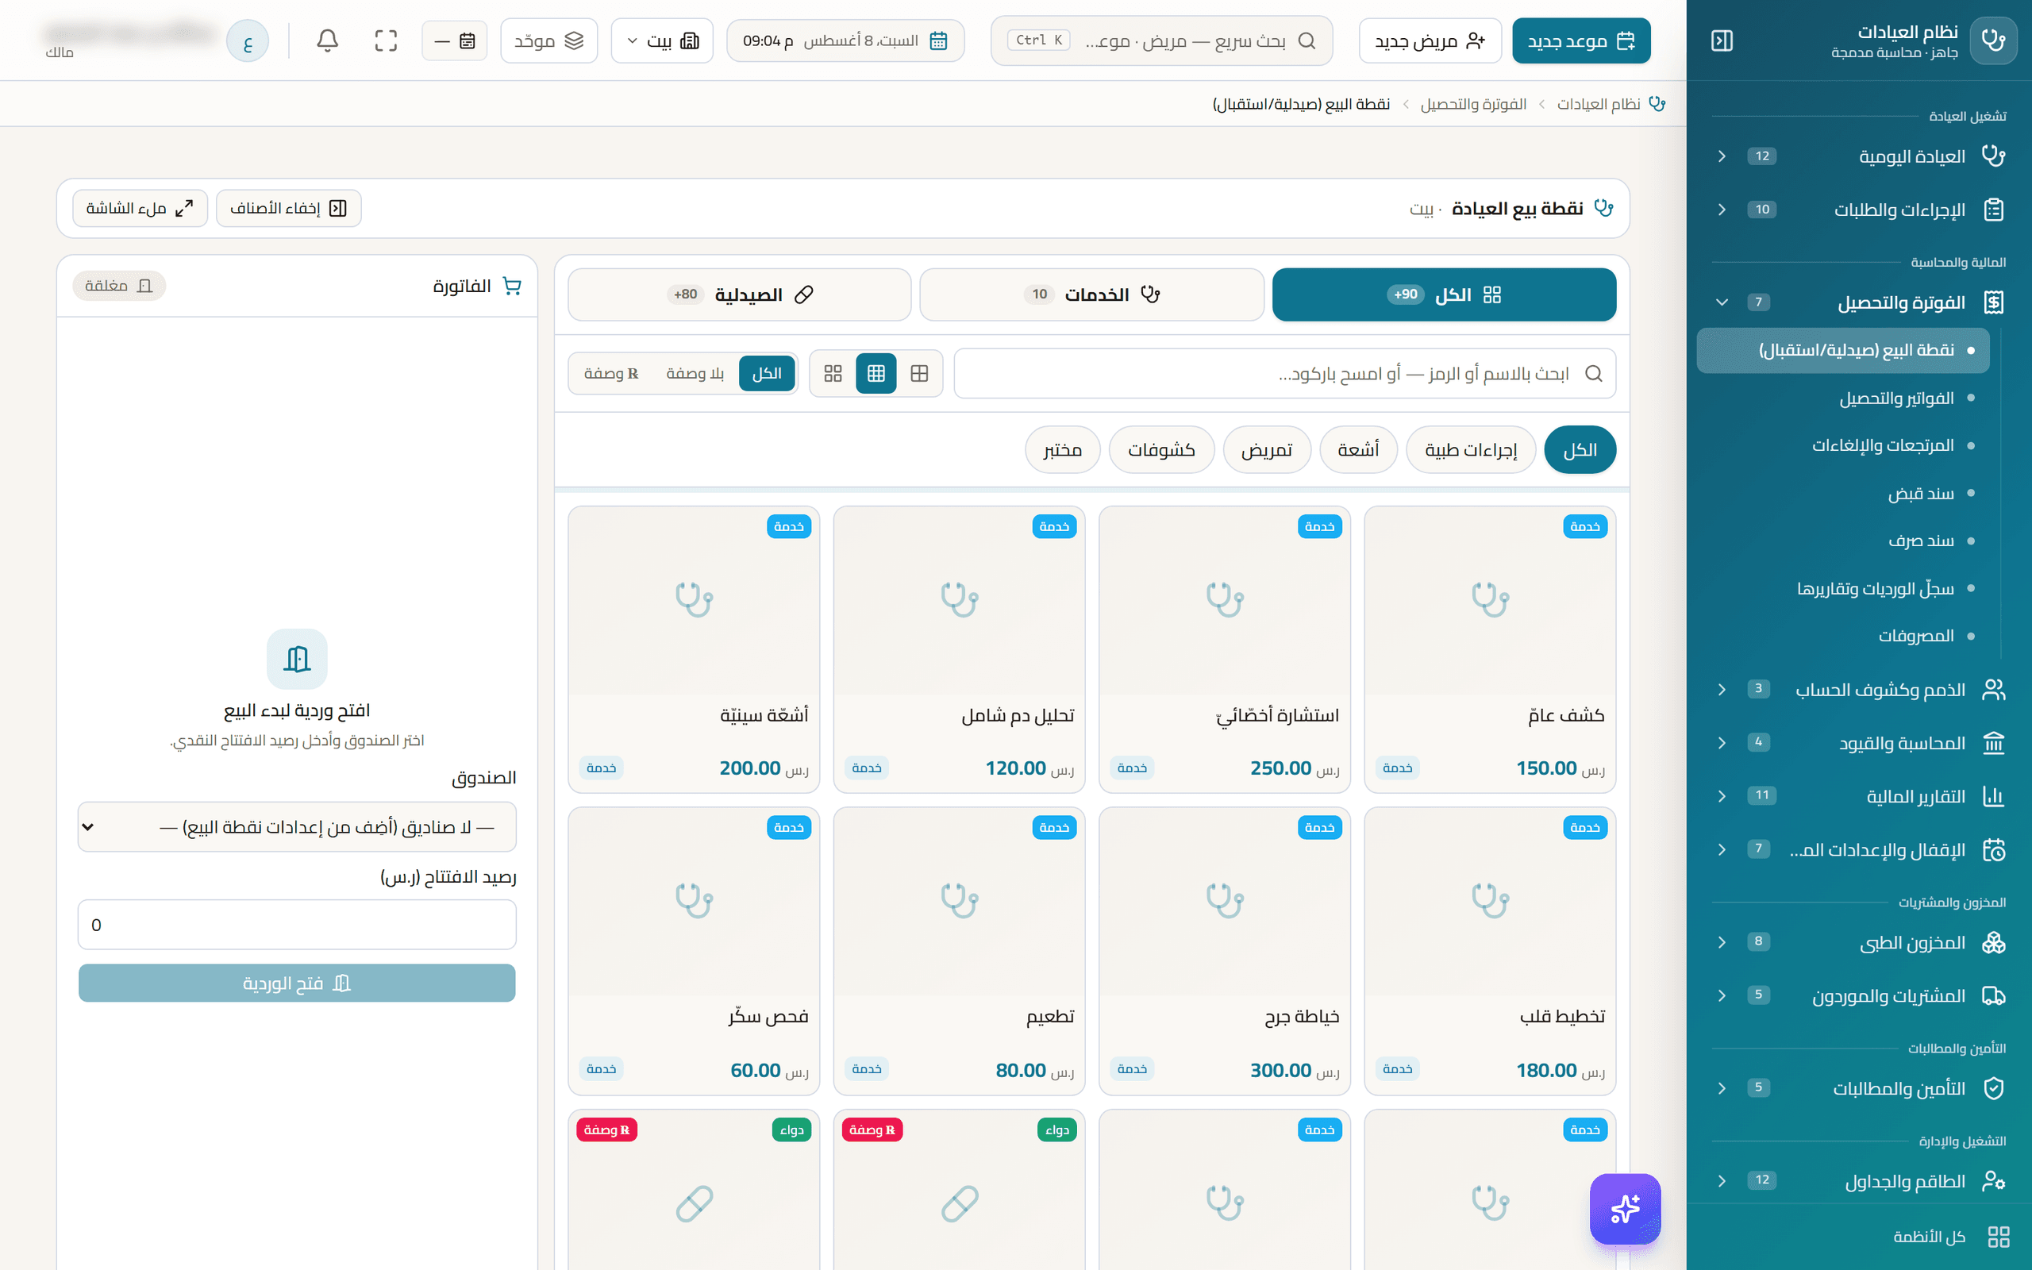Add خياطة جرح service card

tap(1225, 951)
